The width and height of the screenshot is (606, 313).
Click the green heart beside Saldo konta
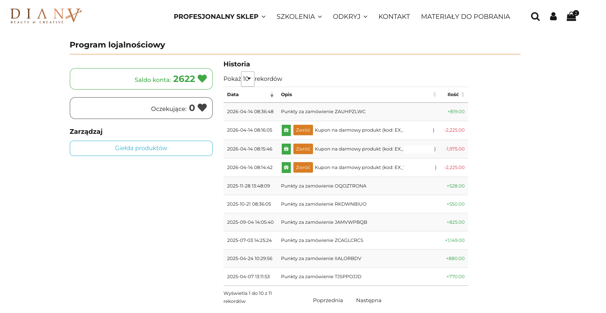(x=202, y=79)
